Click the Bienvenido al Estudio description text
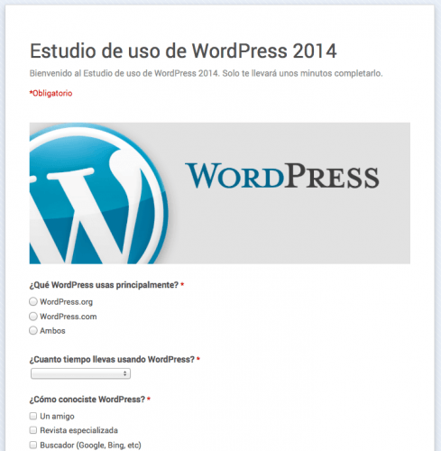 tap(206, 73)
